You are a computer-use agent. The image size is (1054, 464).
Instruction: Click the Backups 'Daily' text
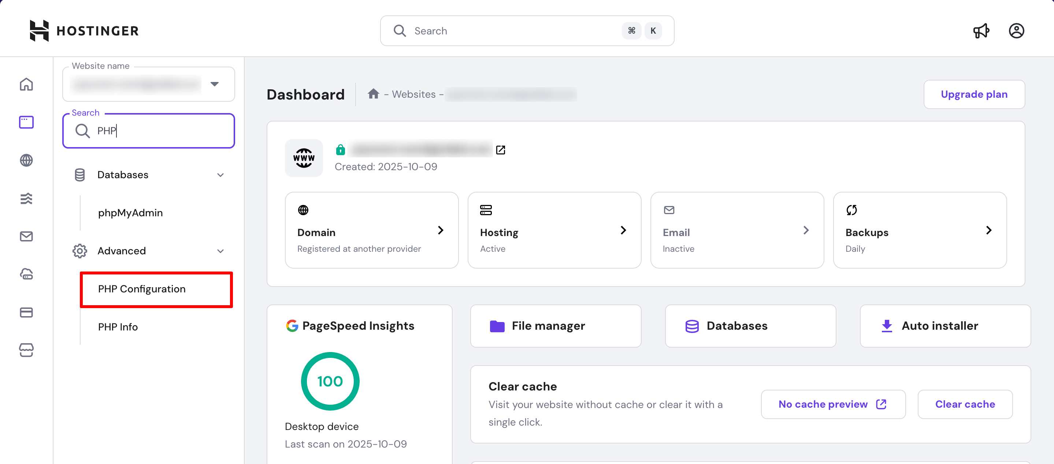[855, 248]
